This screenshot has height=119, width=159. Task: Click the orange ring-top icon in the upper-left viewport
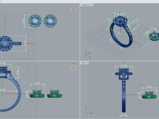coord(74,10)
